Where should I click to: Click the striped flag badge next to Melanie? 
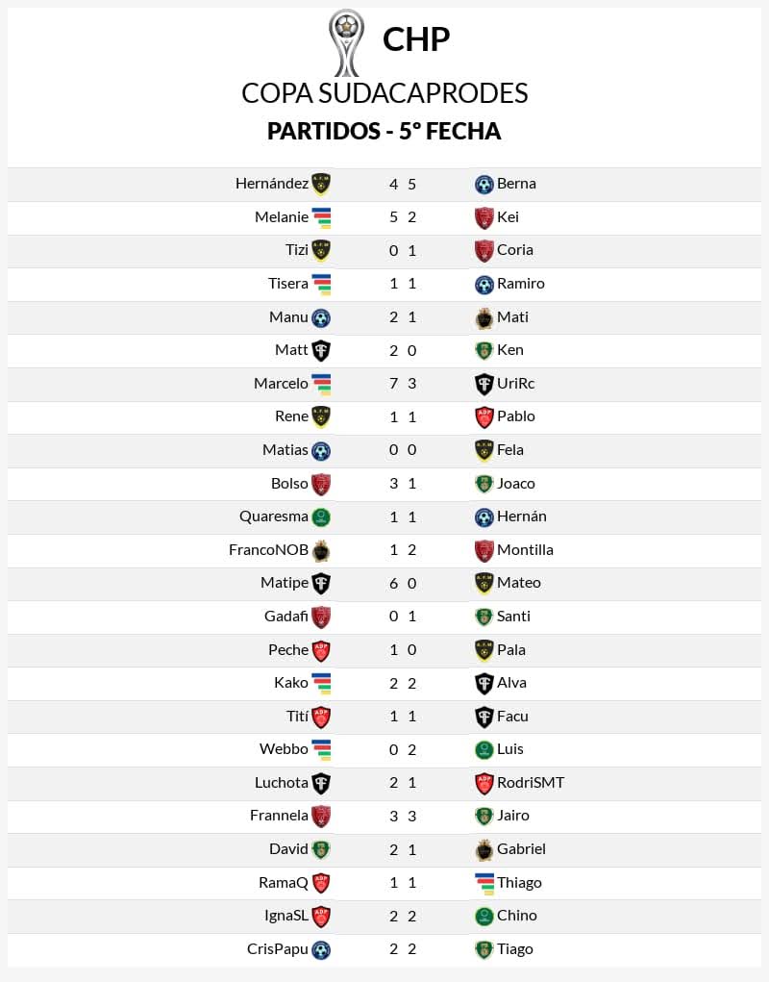(x=321, y=217)
